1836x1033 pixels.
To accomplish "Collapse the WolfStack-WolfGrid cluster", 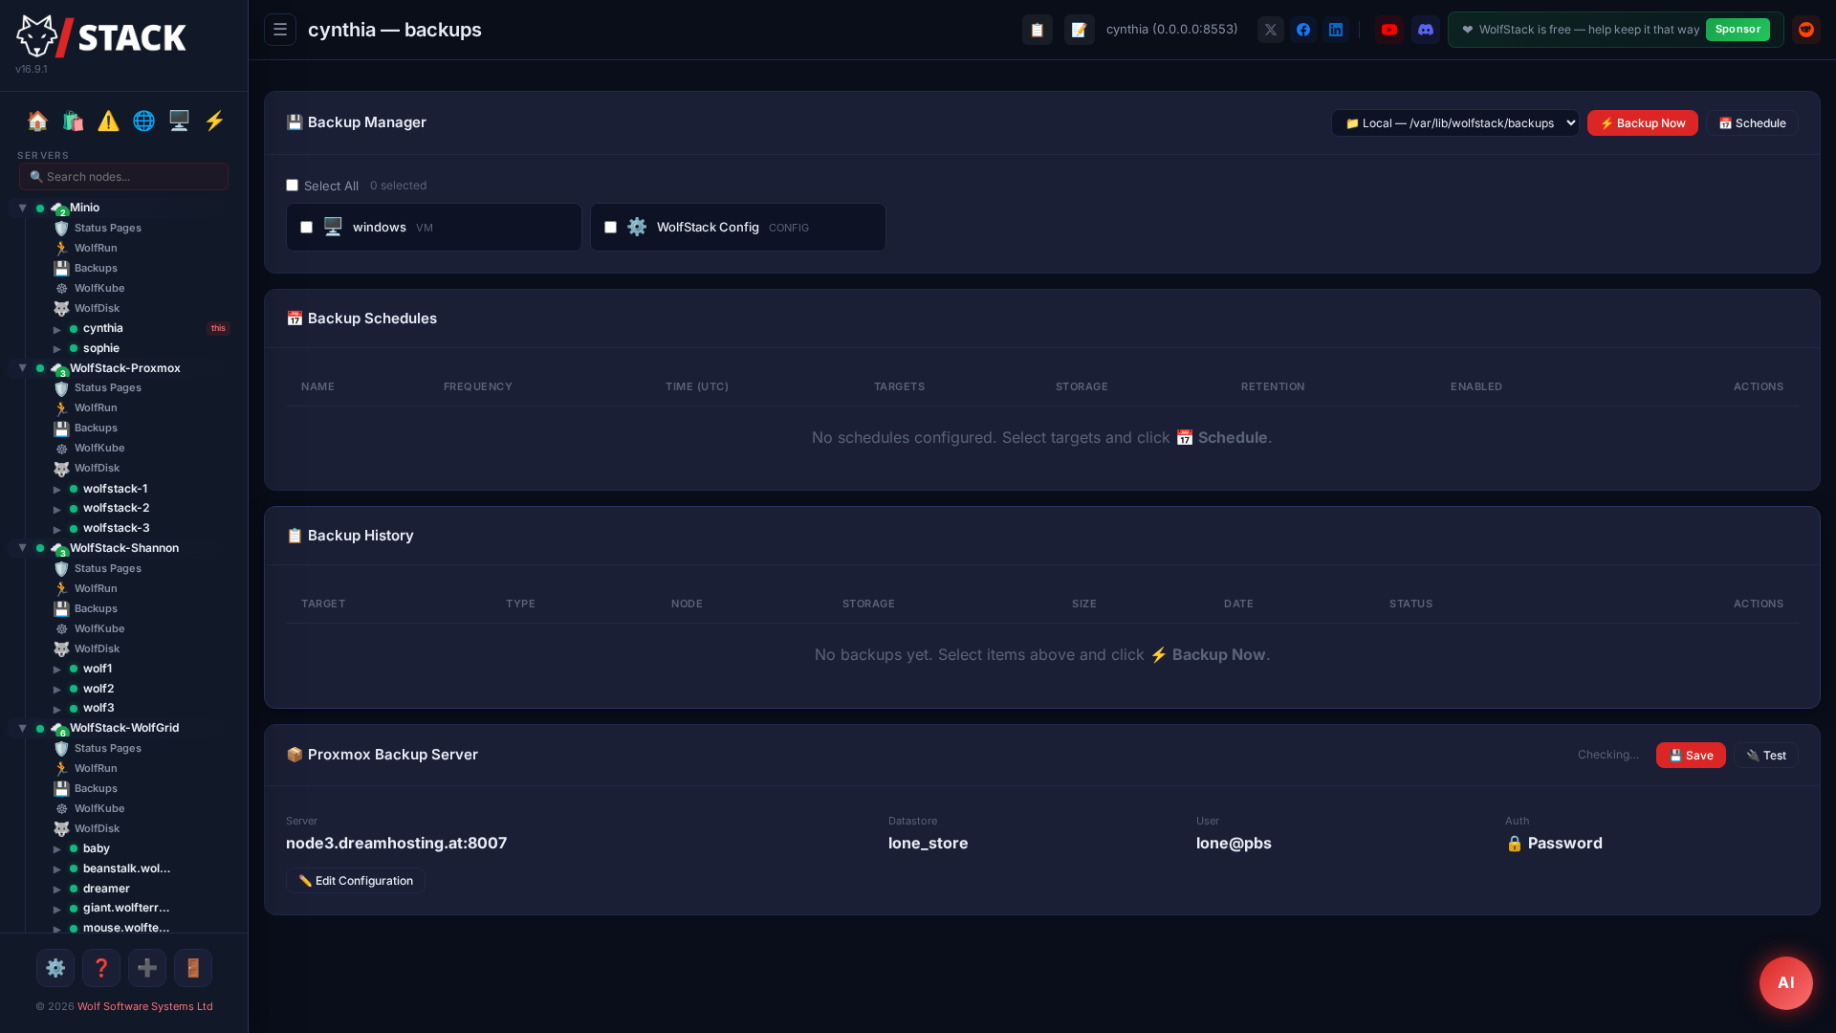I will (x=22, y=728).
